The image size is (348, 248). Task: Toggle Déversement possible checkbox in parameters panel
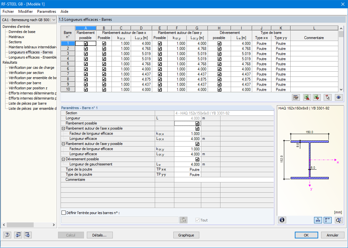[x=197, y=159]
